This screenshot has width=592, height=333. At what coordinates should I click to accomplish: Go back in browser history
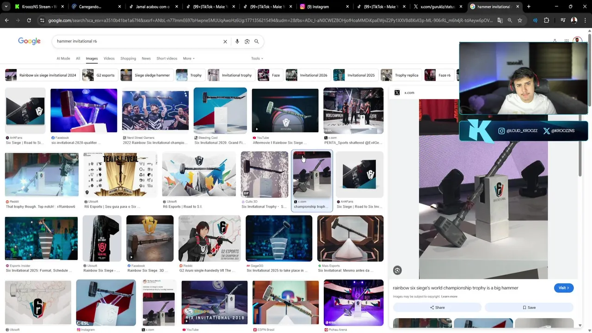[x=6, y=20]
